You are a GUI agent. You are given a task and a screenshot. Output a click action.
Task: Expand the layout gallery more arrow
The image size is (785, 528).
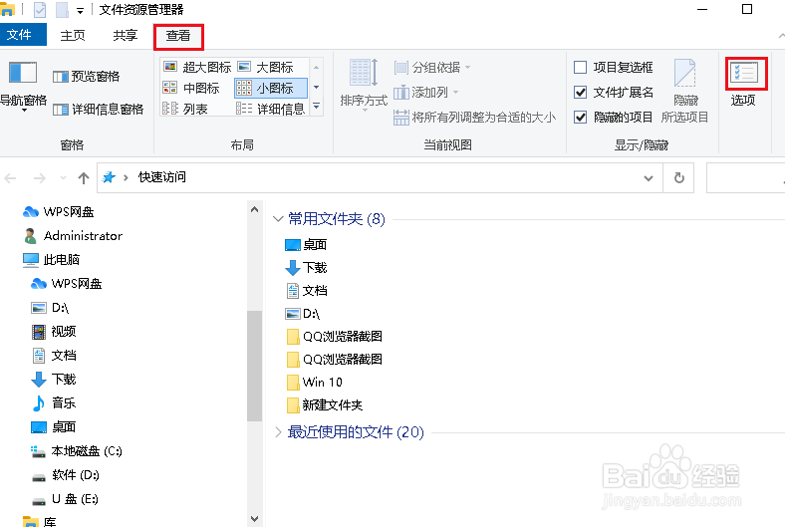click(317, 107)
